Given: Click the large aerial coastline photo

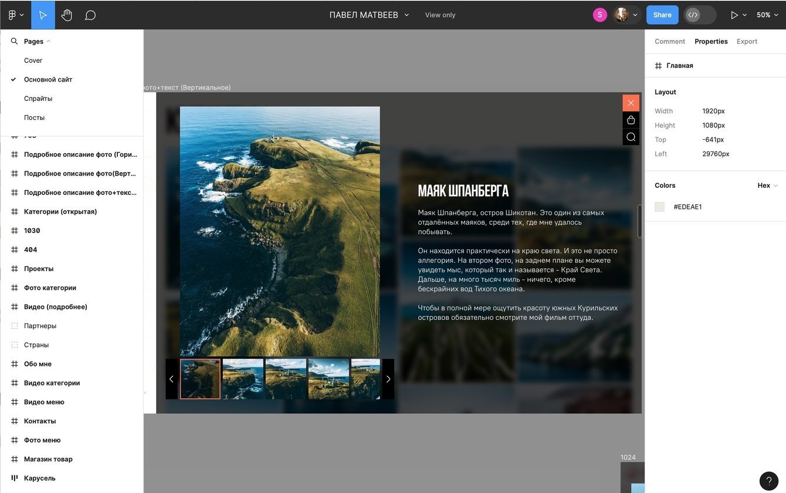Looking at the screenshot, I should [280, 231].
